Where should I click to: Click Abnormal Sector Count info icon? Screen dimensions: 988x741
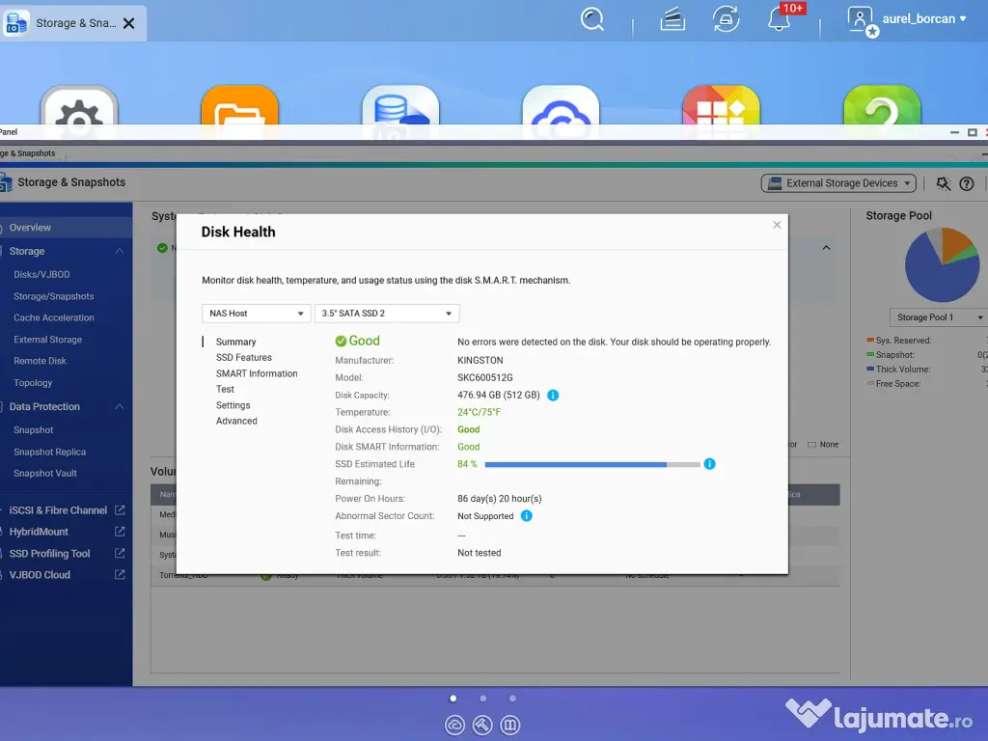click(526, 516)
